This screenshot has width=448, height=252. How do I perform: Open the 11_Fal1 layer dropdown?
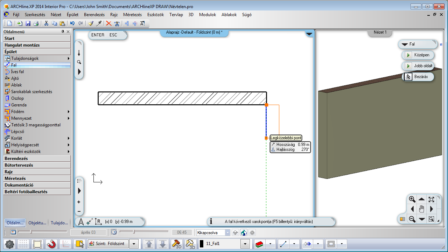coord(245,244)
